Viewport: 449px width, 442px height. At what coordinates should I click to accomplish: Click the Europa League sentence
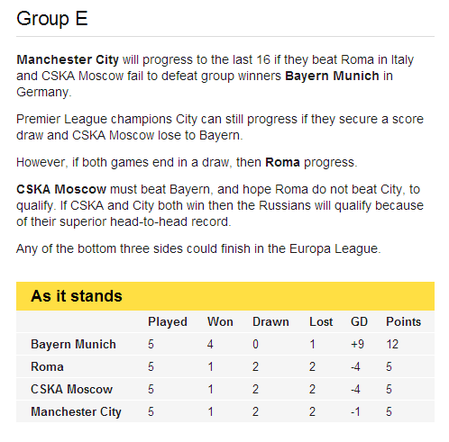tap(198, 248)
